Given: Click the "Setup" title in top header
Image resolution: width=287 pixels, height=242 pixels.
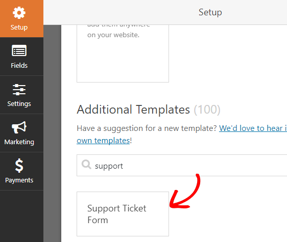Looking at the screenshot, I should [x=210, y=12].
